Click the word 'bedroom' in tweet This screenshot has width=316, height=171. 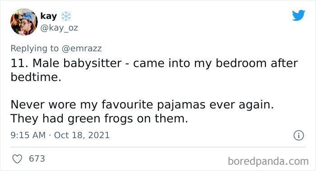241,63
